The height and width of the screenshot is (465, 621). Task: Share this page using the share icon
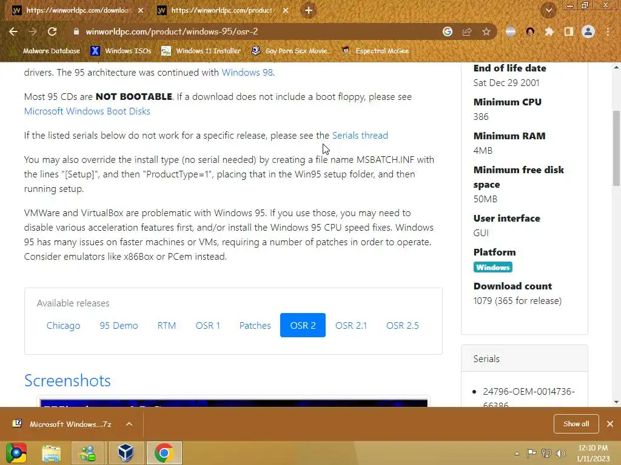coord(467,31)
